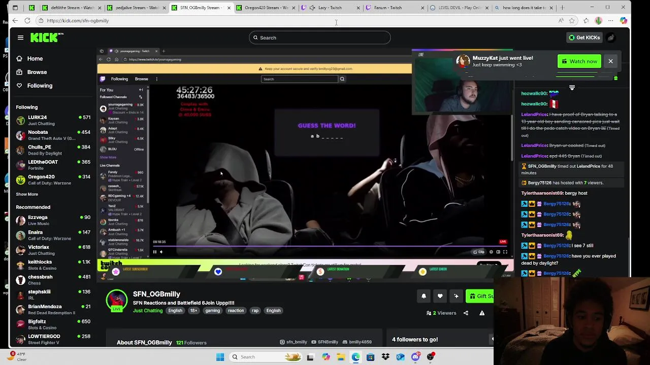The image size is (650, 365).
Task: Select the 18+ stream tag
Action: coord(193,311)
